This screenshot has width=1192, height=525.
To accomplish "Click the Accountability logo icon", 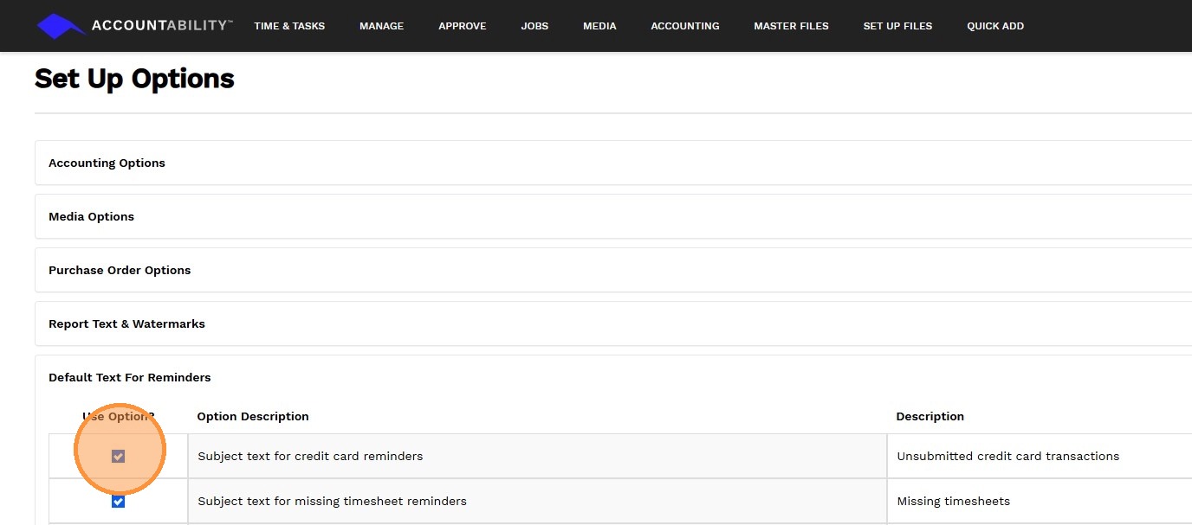I will (60, 26).
